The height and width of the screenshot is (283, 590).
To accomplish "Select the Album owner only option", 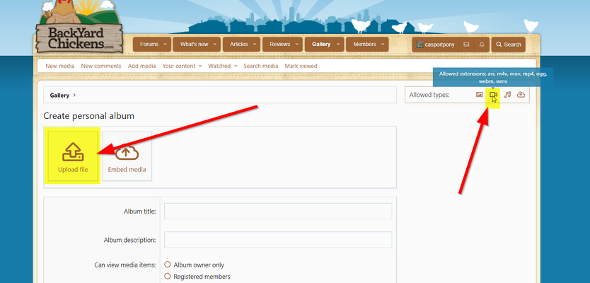I will click(168, 265).
